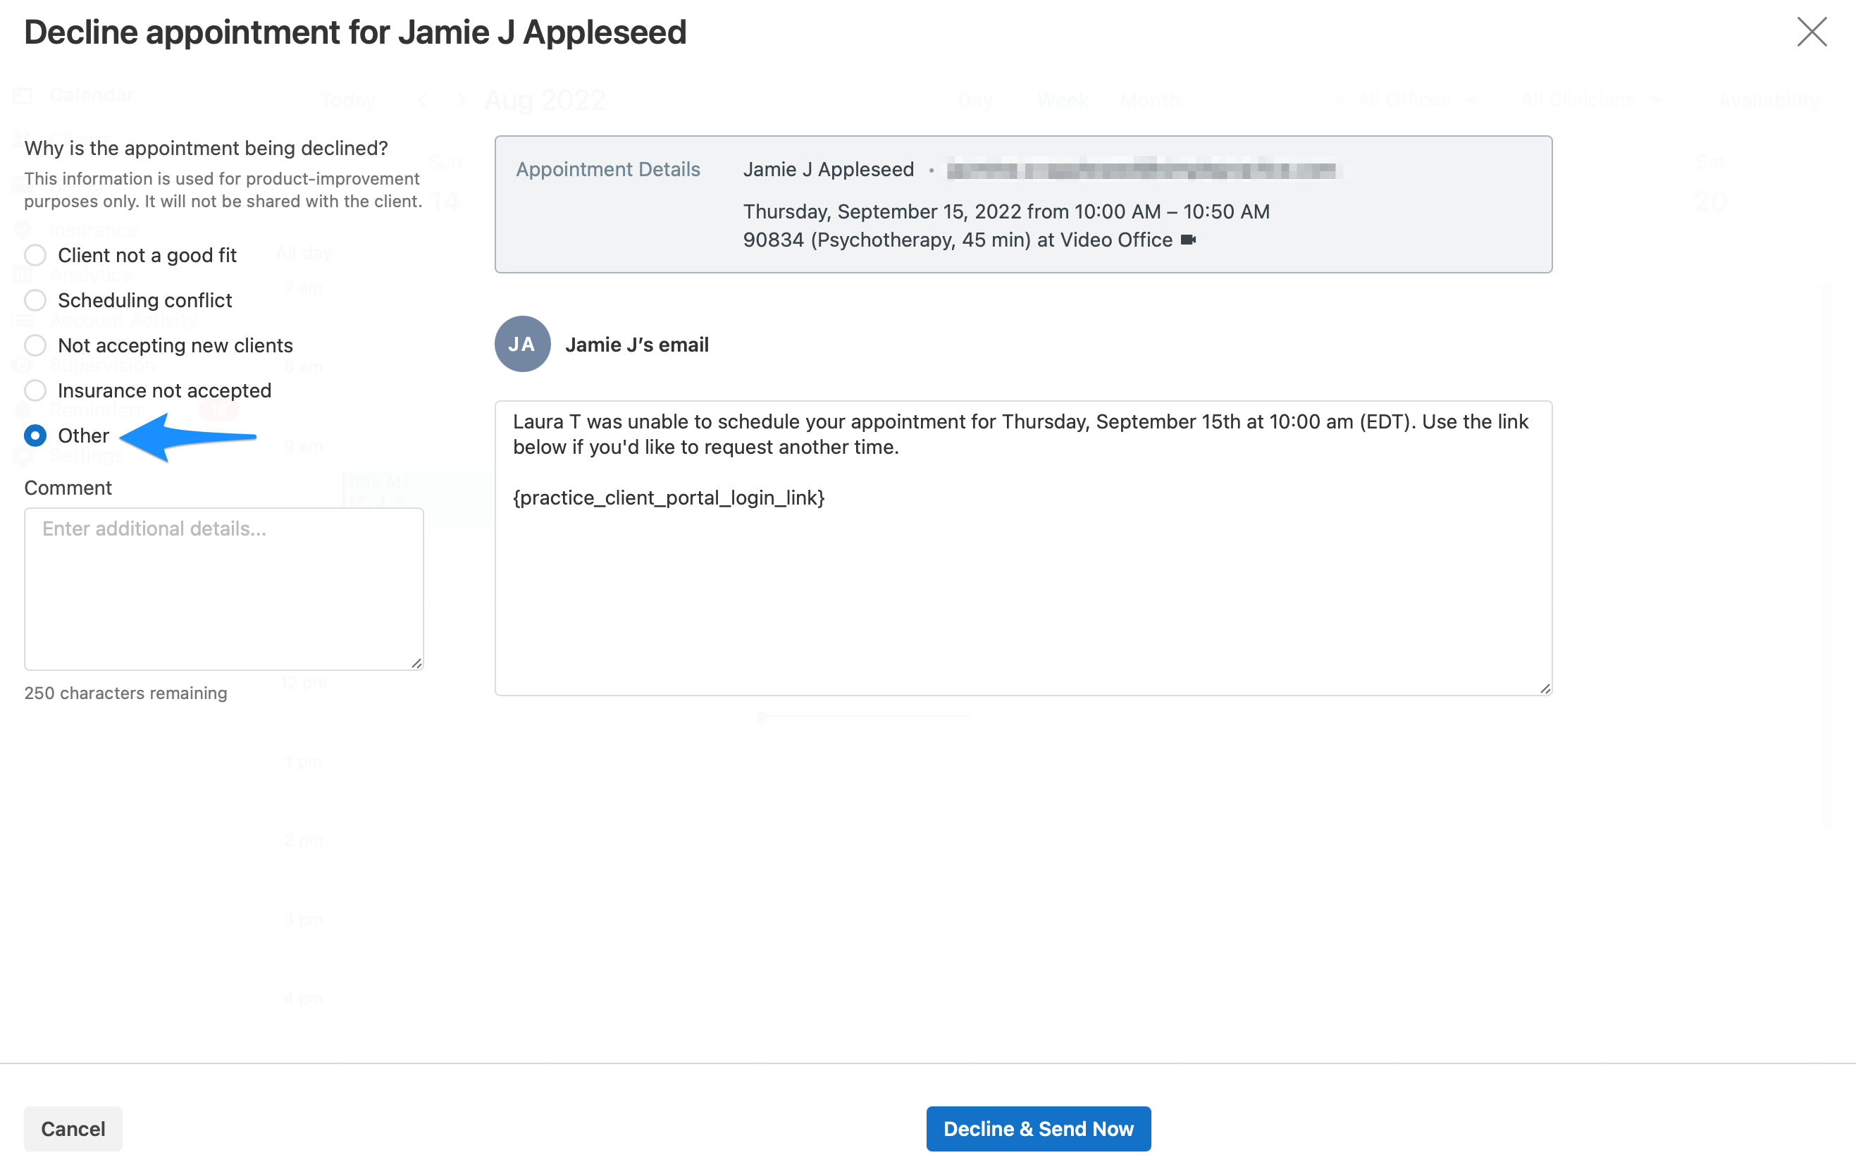Select the 'Other' decline reason

[35, 436]
